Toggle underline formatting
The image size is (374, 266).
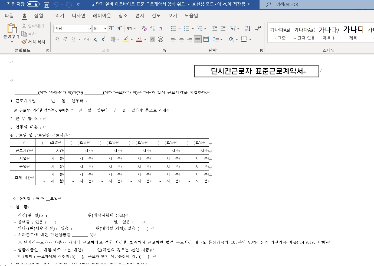pos(73,39)
